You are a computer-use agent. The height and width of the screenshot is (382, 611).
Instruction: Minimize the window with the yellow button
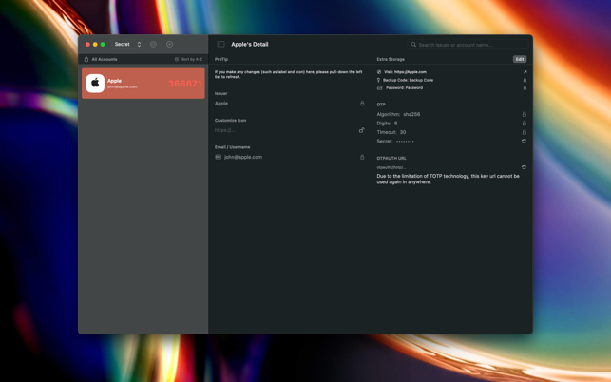click(95, 45)
